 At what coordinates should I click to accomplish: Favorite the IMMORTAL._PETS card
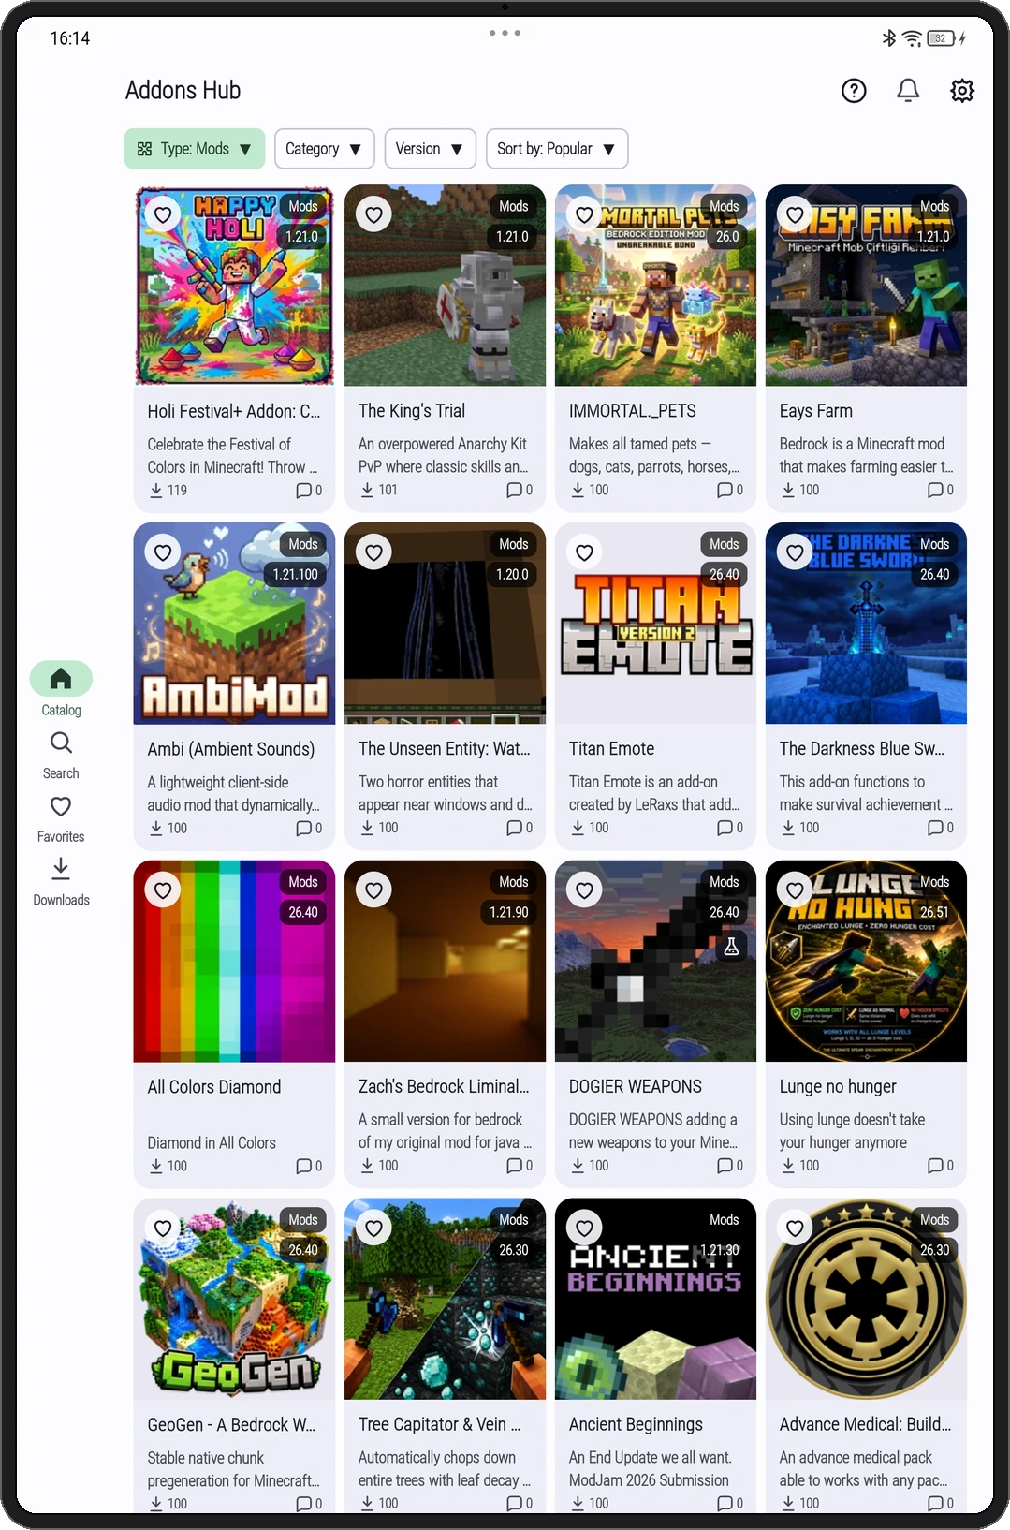584,214
